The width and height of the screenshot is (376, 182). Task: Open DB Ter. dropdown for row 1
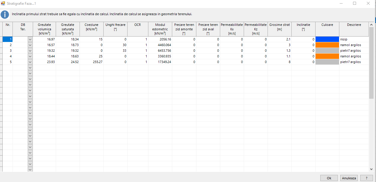pyautogui.click(x=30, y=39)
